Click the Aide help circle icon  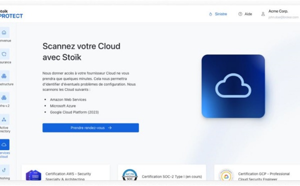coord(240,14)
